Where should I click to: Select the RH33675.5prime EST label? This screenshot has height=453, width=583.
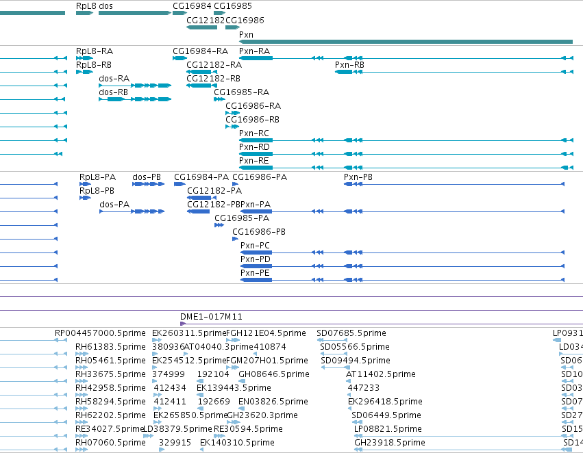[110, 374]
